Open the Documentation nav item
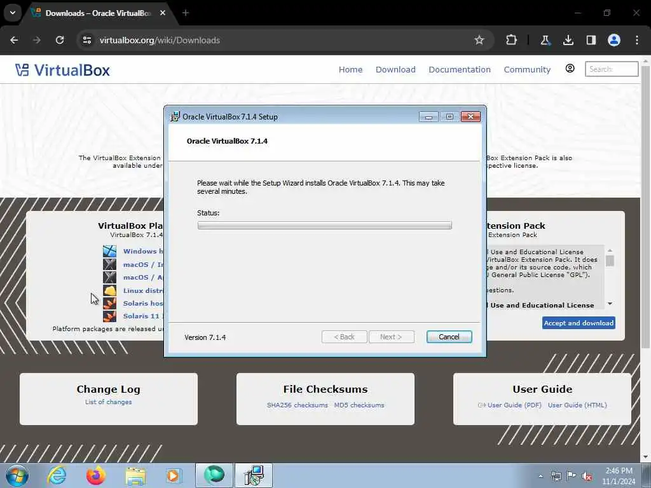Viewport: 651px width, 488px height. pos(460,70)
